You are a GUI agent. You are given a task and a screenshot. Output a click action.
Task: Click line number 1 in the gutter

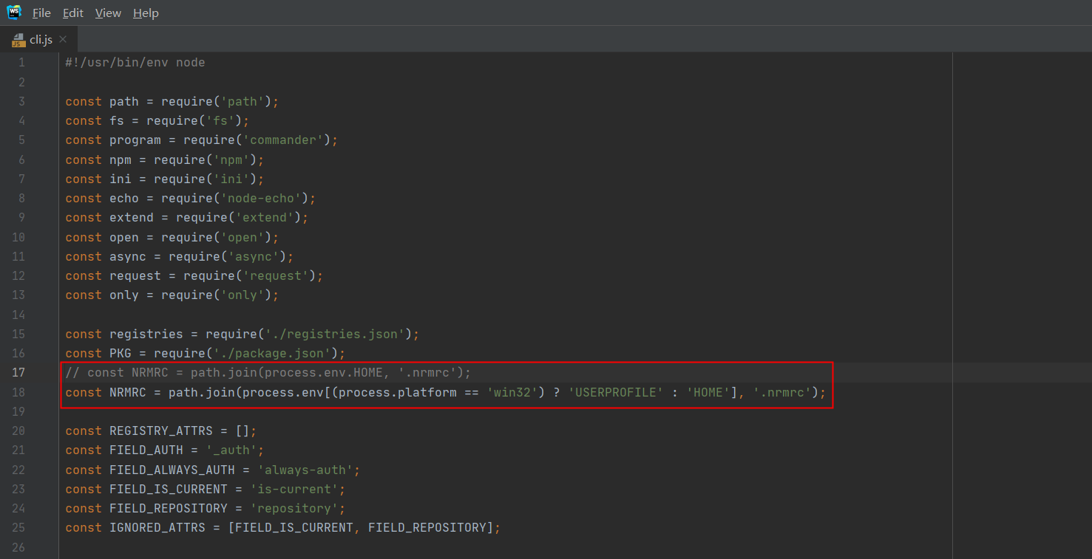pyautogui.click(x=21, y=63)
